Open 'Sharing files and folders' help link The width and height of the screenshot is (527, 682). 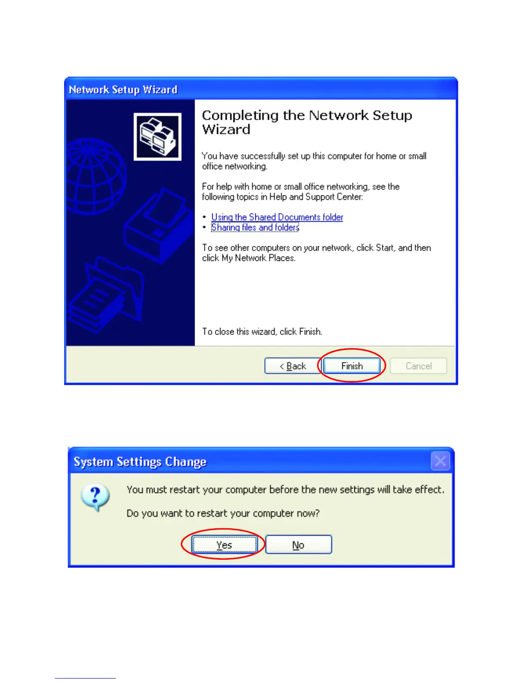tap(255, 227)
